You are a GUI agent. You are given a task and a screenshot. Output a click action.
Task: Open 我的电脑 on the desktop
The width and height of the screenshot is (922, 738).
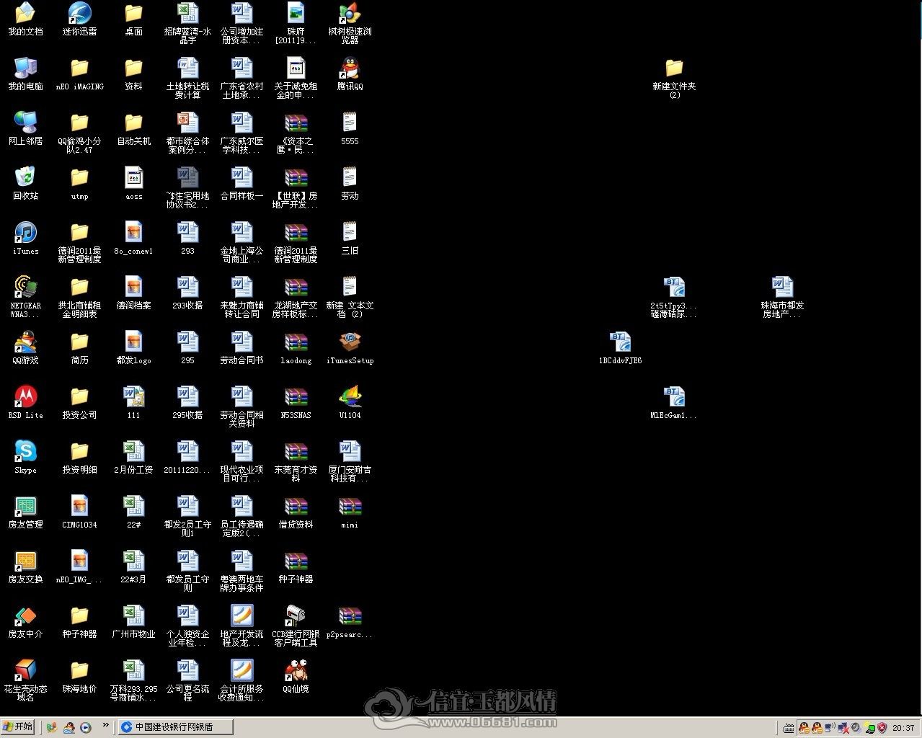tap(25, 74)
